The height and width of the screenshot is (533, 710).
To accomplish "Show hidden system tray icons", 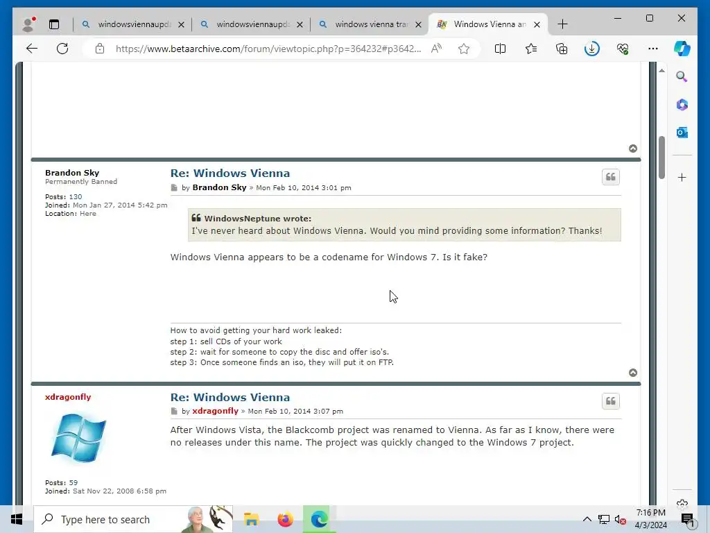I will 587,519.
